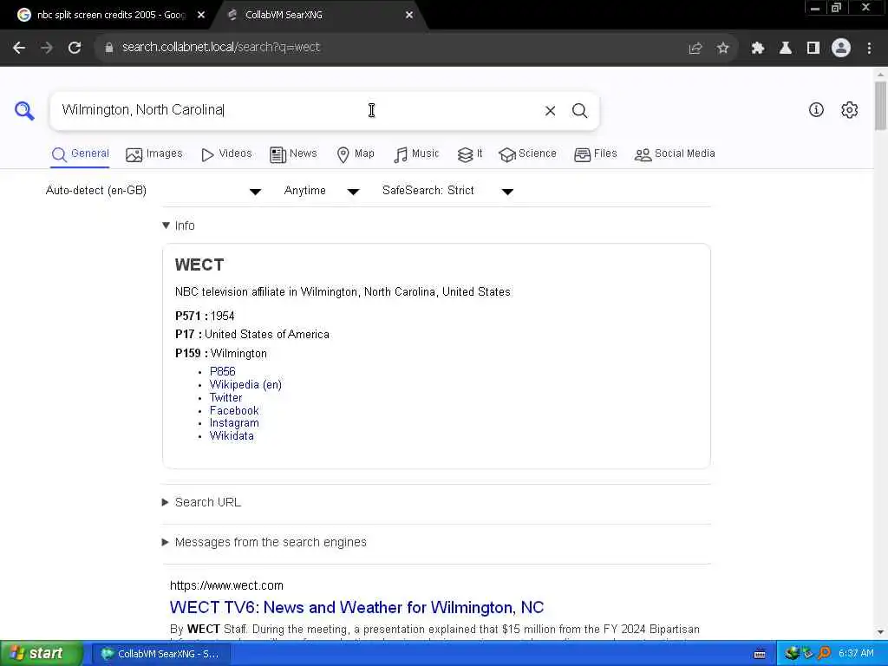Click the orange search tray icon
This screenshot has width=888, height=666.
tap(824, 654)
